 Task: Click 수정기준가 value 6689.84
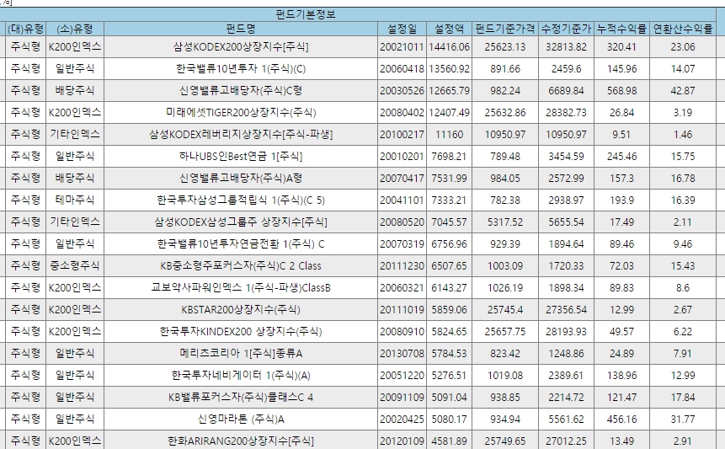566,91
